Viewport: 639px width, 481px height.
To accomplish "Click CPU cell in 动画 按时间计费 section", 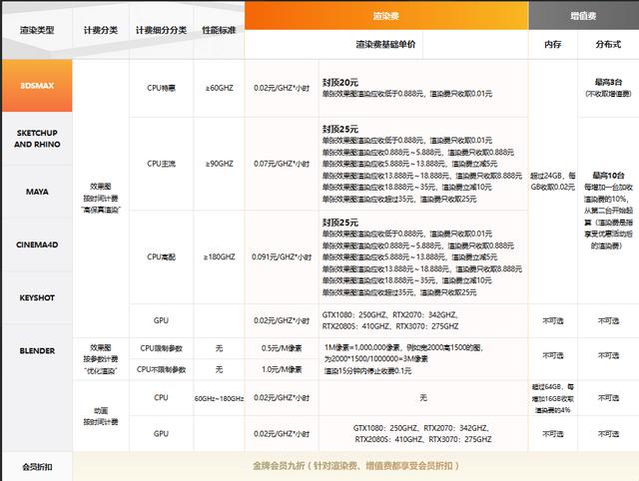I will tap(161, 397).
